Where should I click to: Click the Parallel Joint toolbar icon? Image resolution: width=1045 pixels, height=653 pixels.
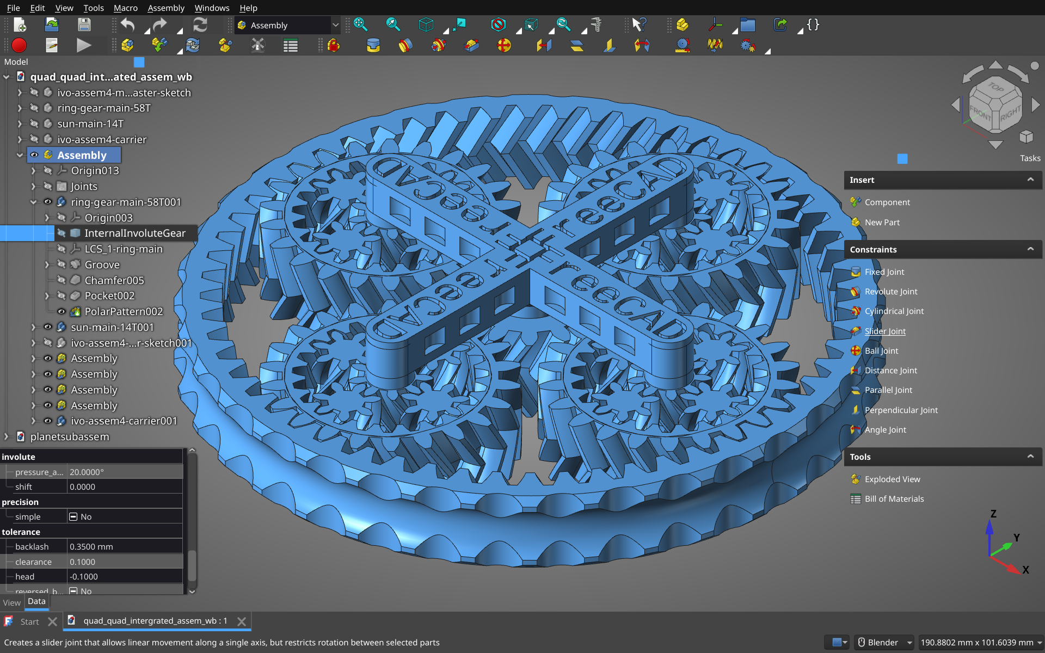coord(577,46)
